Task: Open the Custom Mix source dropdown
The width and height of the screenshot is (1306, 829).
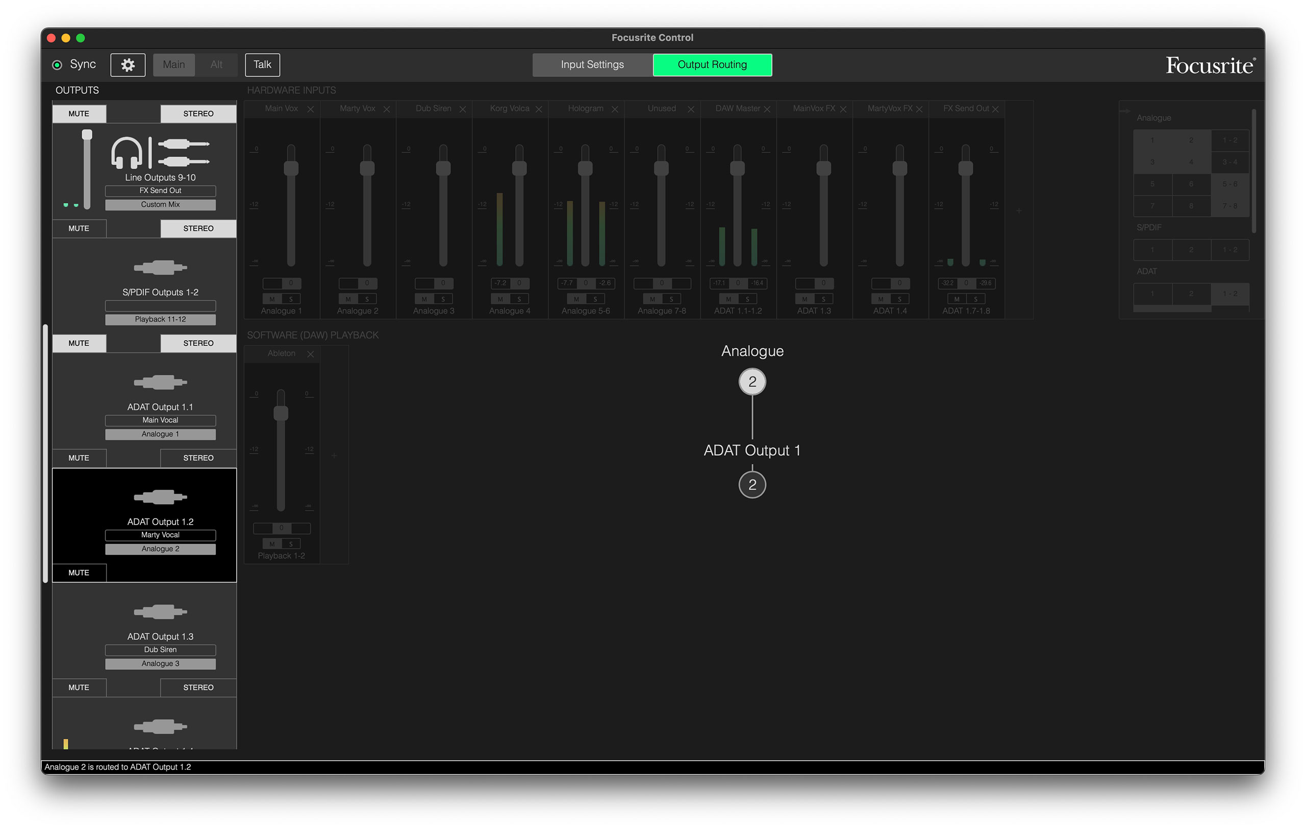Action: tap(161, 204)
